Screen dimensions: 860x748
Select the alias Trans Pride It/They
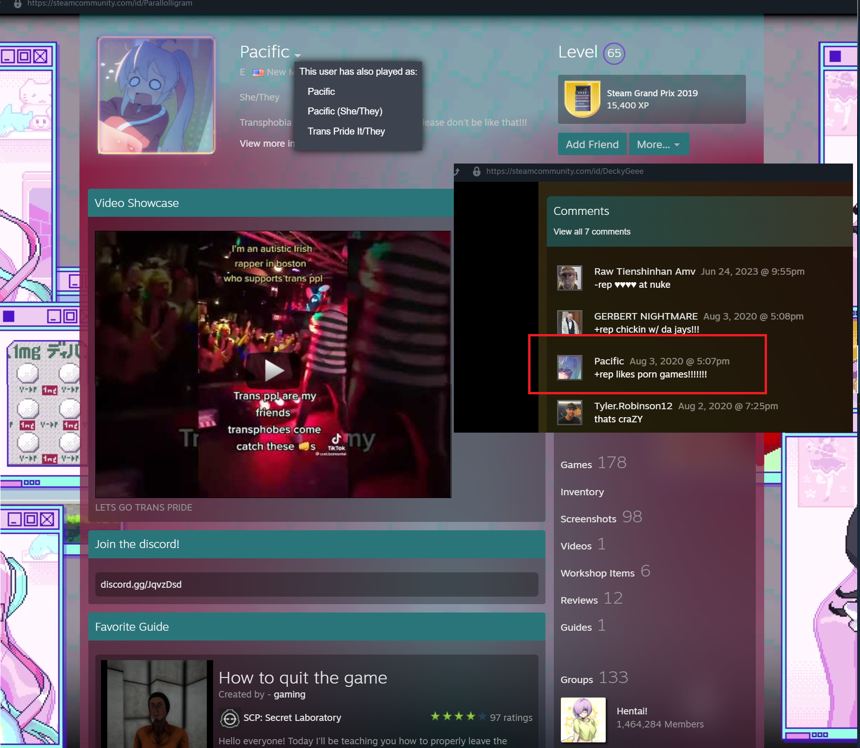(346, 131)
